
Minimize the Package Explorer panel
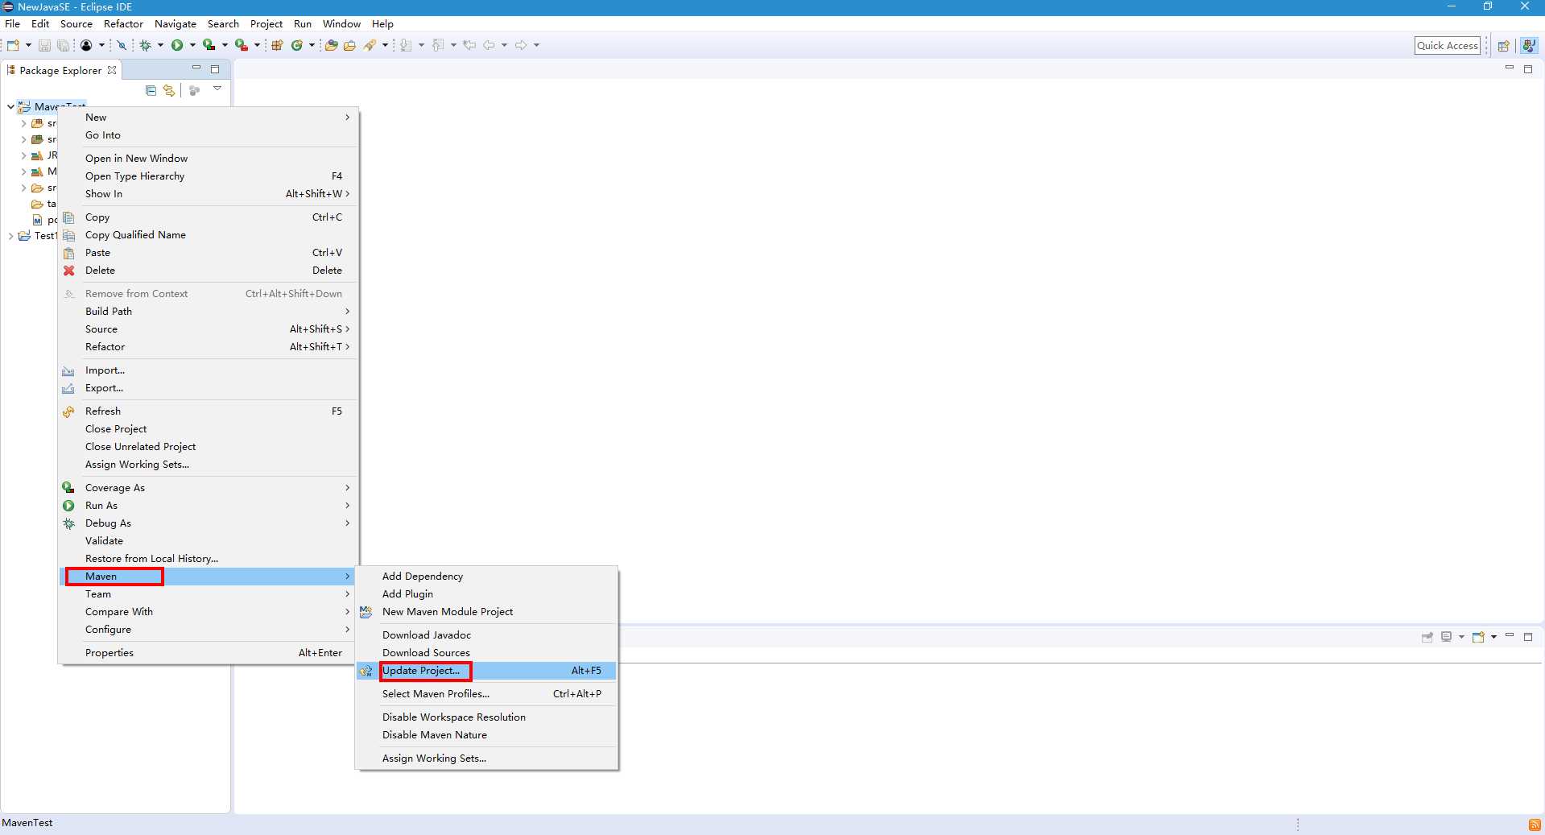[196, 68]
